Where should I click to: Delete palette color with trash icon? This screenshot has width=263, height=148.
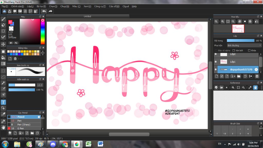[x=15, y=59]
